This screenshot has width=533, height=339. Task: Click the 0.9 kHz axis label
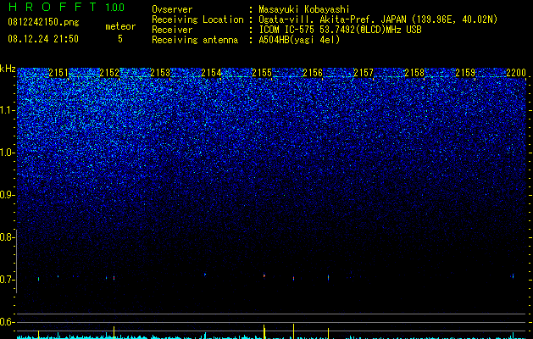pos(7,195)
